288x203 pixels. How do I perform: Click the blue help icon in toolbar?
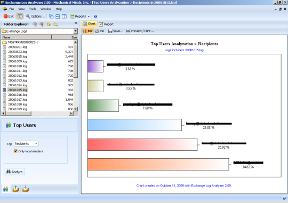coord(95,17)
